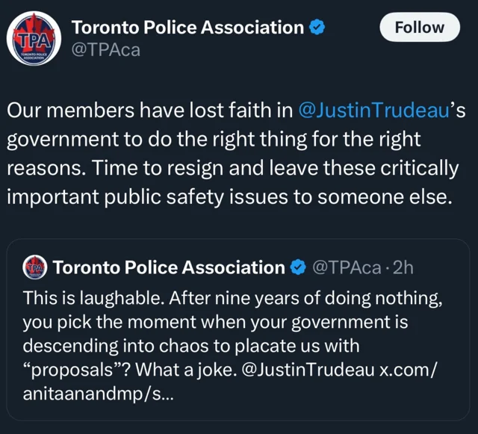Click the @TPAca handle under the header name

(105, 50)
